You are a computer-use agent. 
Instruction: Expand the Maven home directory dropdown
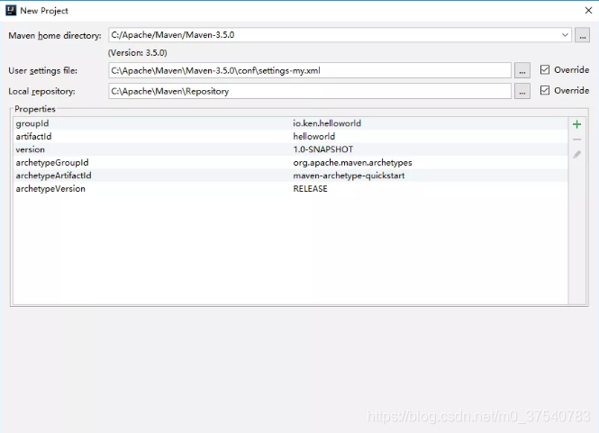(x=565, y=35)
